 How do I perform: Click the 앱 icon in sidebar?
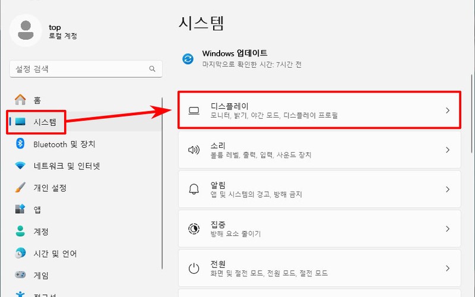tap(20, 209)
